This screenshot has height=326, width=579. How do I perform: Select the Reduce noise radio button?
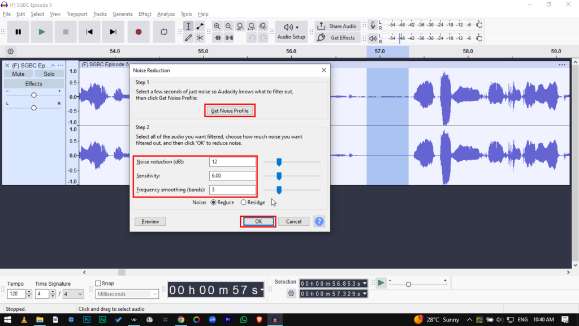[x=213, y=203]
